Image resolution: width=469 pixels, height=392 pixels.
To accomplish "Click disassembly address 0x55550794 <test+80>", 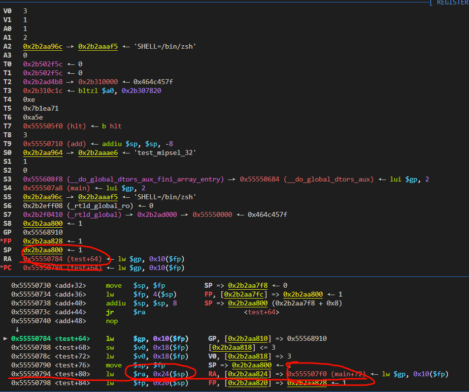I will tap(50, 374).
